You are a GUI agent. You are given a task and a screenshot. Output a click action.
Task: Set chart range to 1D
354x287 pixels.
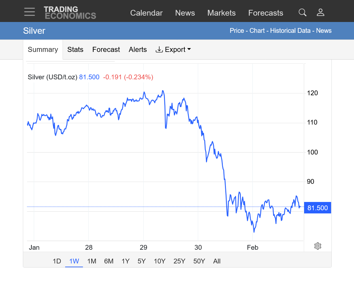point(57,261)
